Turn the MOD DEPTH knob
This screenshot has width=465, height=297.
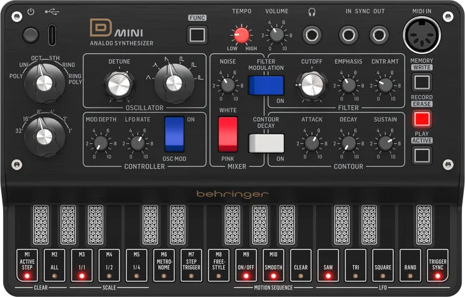101,144
